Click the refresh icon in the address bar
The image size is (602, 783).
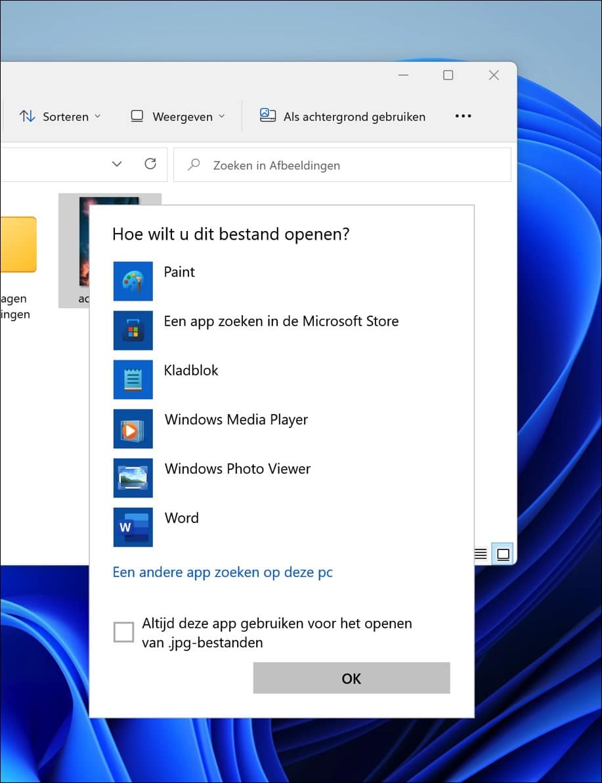click(150, 164)
